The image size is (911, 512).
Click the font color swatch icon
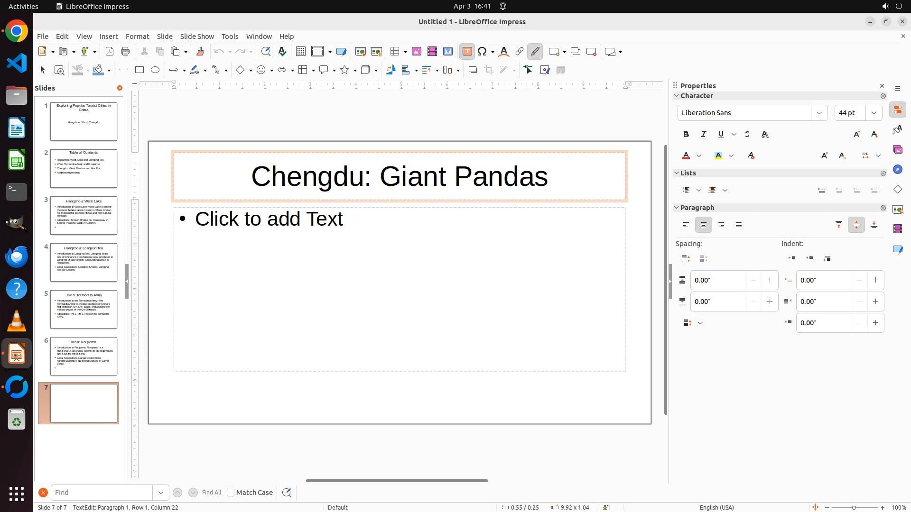(x=686, y=156)
